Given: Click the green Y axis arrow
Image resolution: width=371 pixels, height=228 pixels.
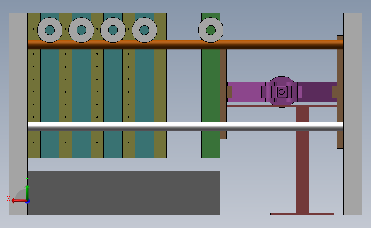Looking at the screenshot, I should coord(27,193).
